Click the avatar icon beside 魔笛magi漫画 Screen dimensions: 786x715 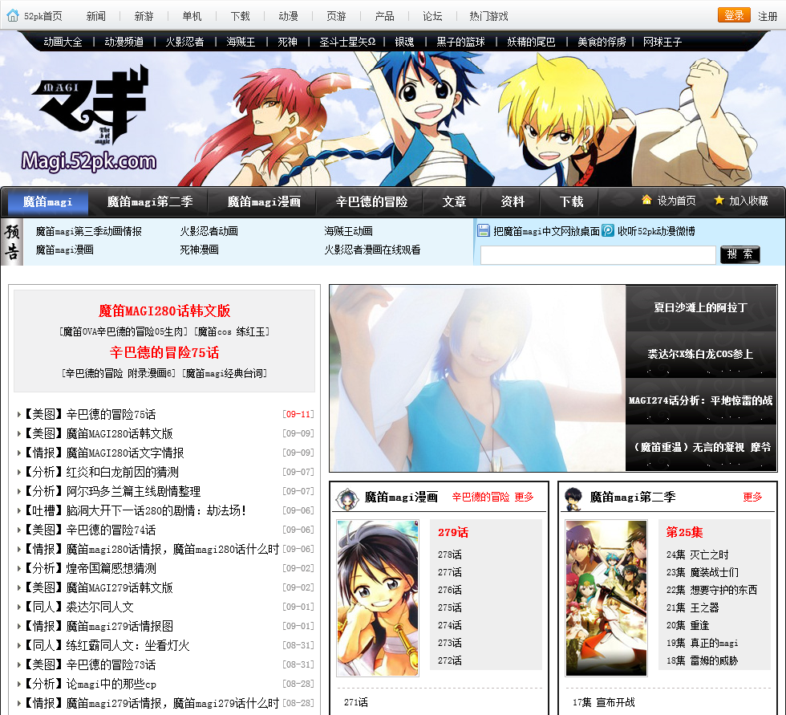click(346, 498)
